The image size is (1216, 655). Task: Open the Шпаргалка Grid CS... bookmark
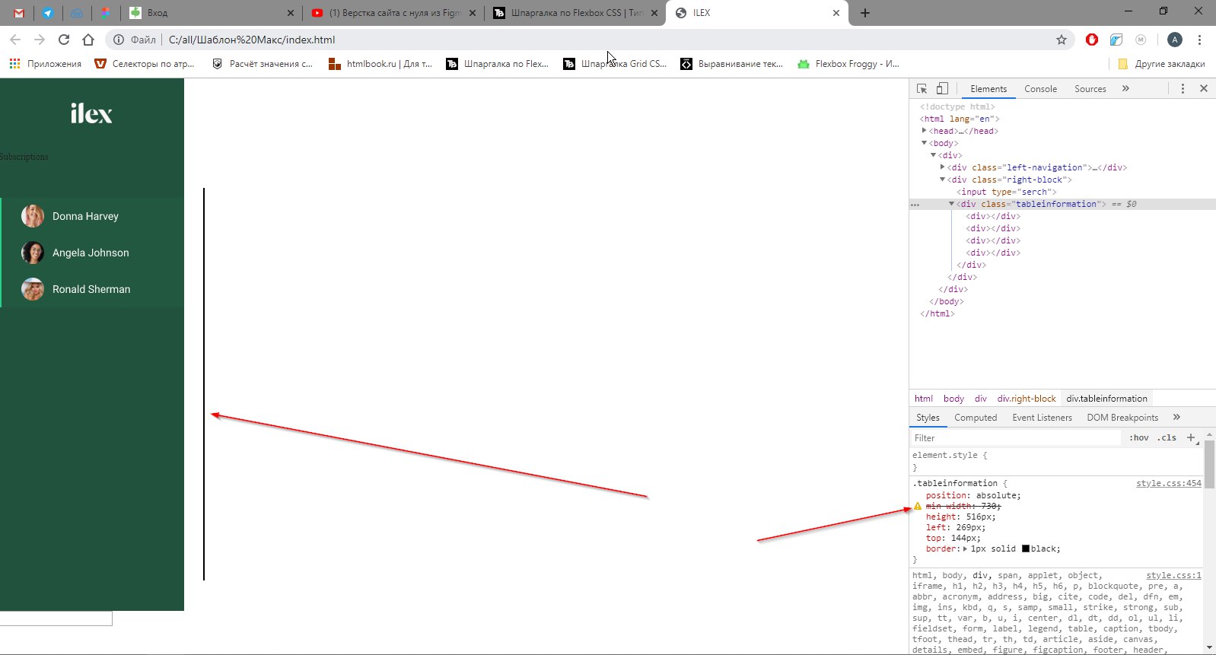[x=615, y=64]
